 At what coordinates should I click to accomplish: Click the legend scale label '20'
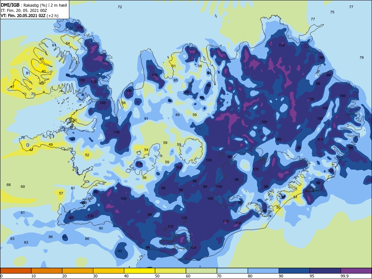pos(64,276)
